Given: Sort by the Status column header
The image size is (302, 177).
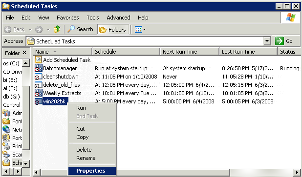Looking at the screenshot, I should point(289,52).
